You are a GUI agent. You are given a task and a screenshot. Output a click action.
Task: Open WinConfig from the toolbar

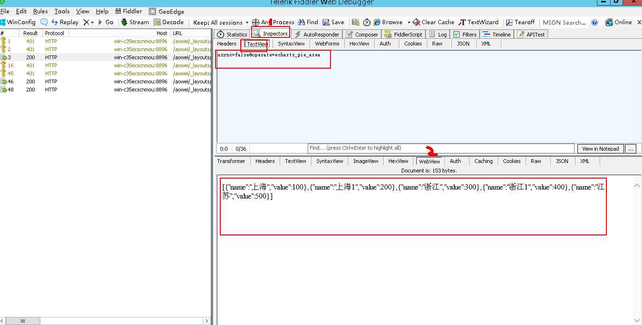18,22
